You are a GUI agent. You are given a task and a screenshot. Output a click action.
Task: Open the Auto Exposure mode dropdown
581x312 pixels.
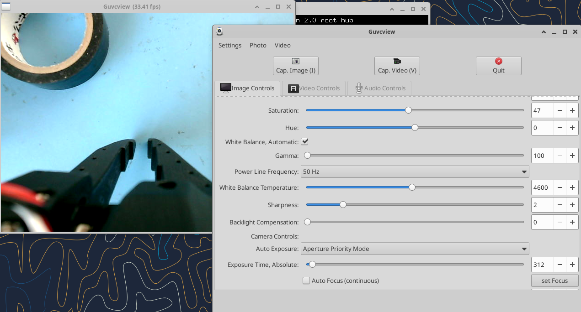click(415, 249)
